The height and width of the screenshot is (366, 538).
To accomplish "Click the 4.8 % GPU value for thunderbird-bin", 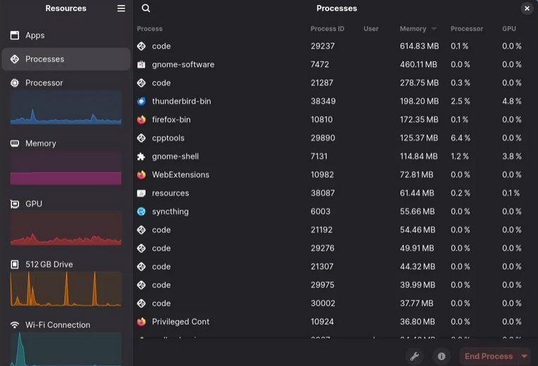I will (512, 101).
